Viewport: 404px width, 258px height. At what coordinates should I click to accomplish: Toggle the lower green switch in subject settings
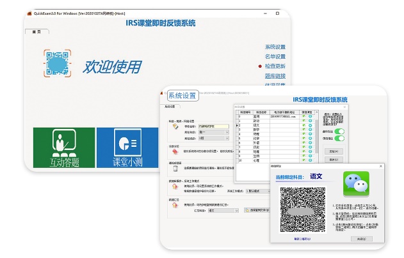[339, 138]
